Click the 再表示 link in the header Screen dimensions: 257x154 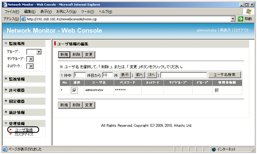click(225, 30)
